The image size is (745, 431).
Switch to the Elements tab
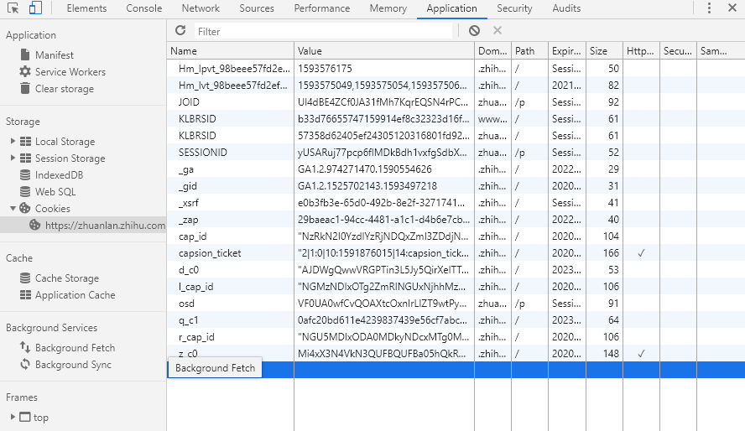[x=86, y=8]
